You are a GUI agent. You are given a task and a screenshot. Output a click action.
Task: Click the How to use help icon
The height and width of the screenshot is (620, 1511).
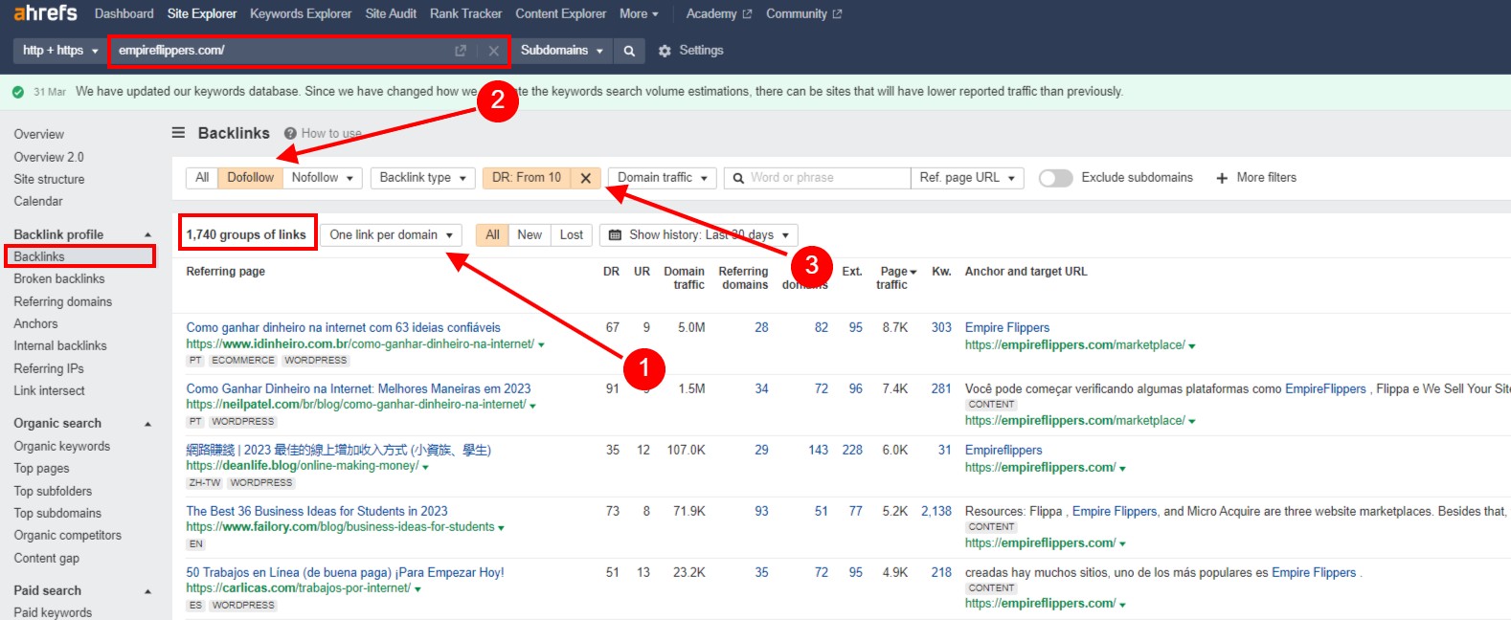tap(290, 134)
